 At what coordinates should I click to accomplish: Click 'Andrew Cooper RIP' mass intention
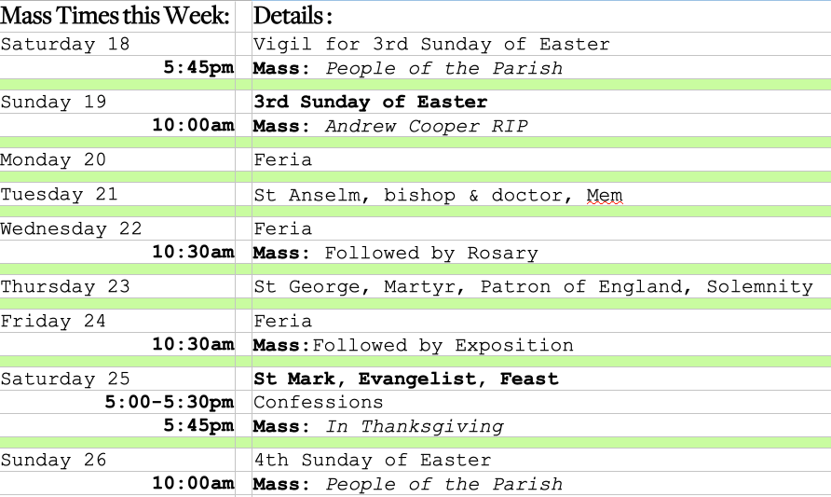426,126
